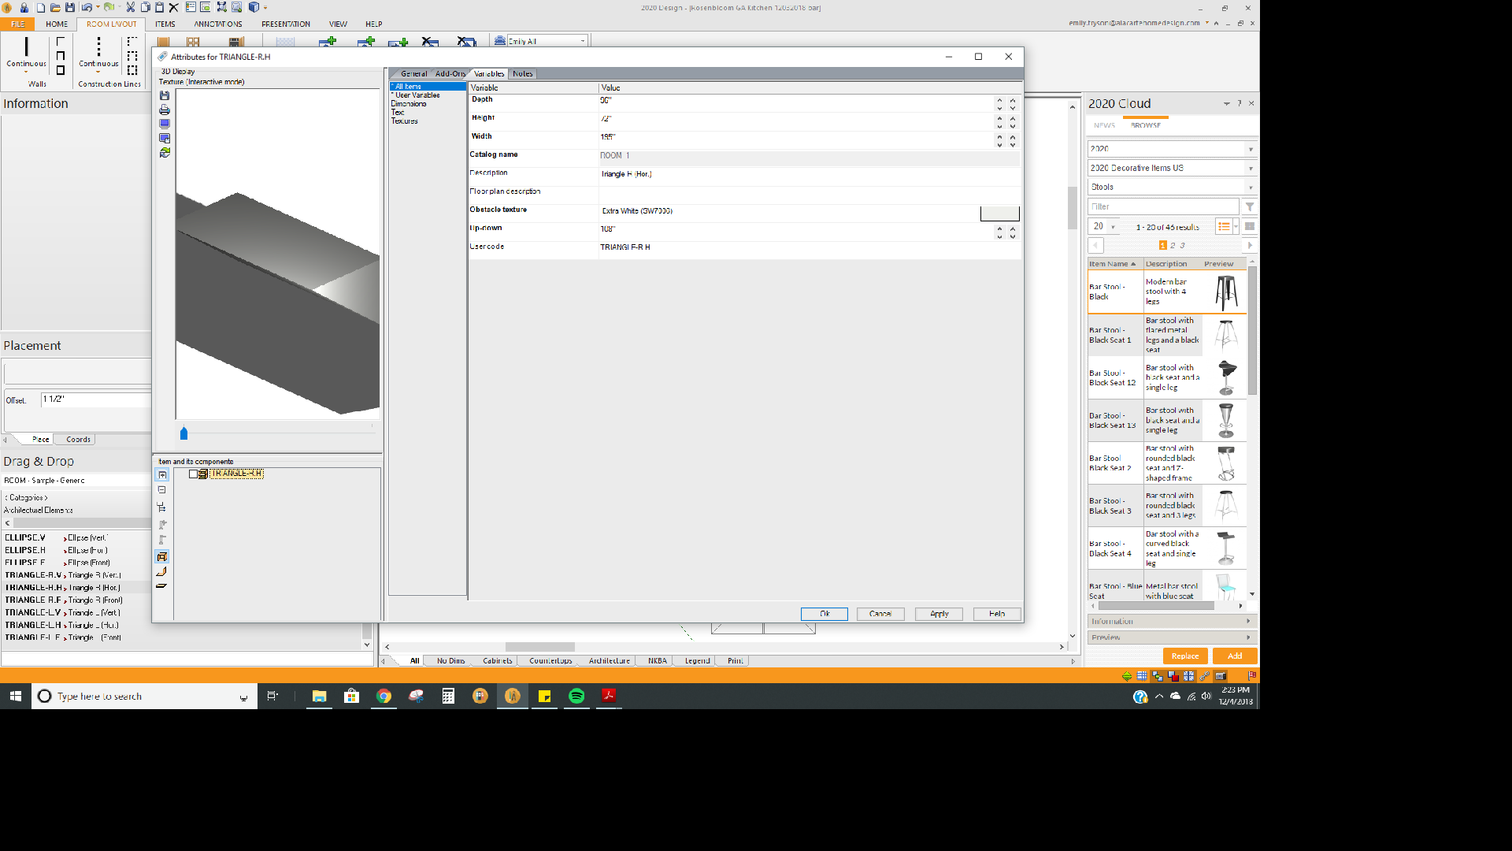Click the save icon in 3D Display toolbar
This screenshot has width=1512, height=851.
pos(165,96)
